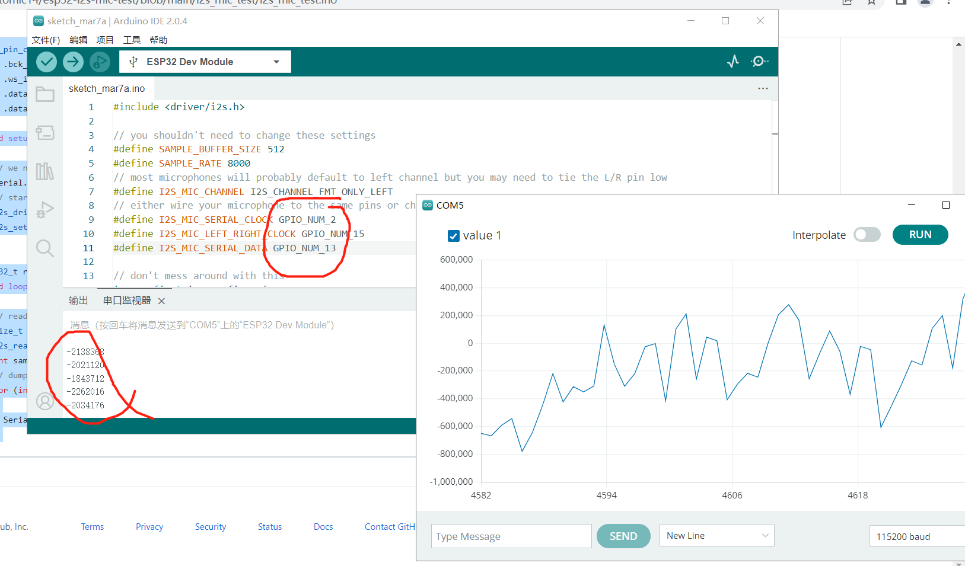Open the 编辑 menu

click(78, 40)
